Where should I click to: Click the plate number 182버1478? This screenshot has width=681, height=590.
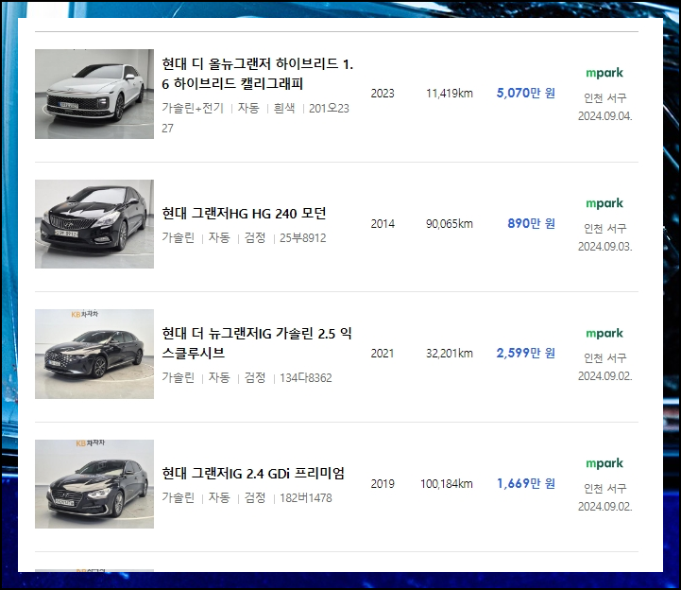click(x=306, y=498)
